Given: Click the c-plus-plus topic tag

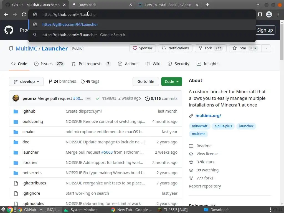Looking at the screenshot, I should [x=223, y=126].
